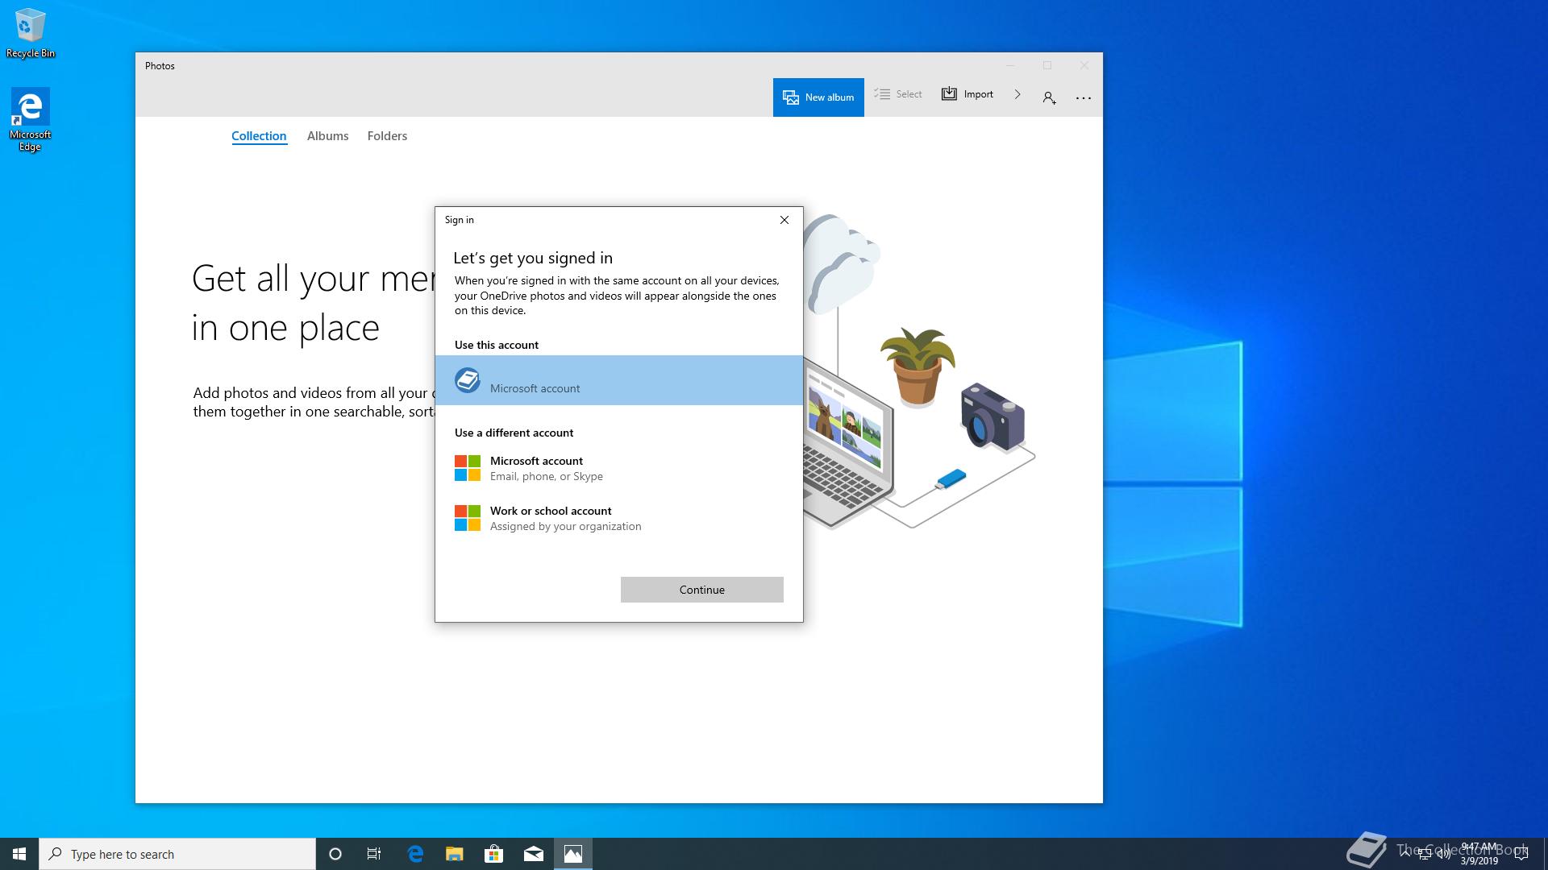Open Microsoft Store from taskbar
This screenshot has height=870, width=1548.
click(493, 854)
